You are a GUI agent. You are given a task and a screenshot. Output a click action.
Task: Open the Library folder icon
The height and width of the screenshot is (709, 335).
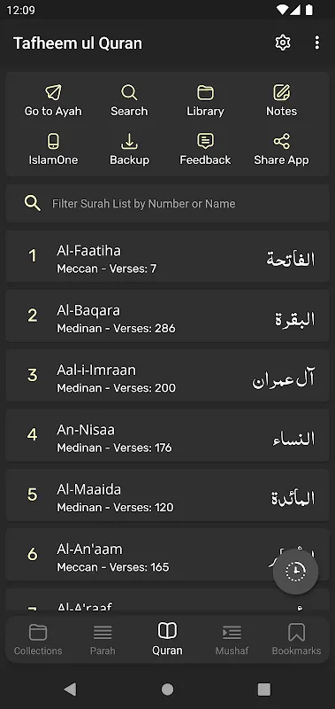[x=205, y=92]
